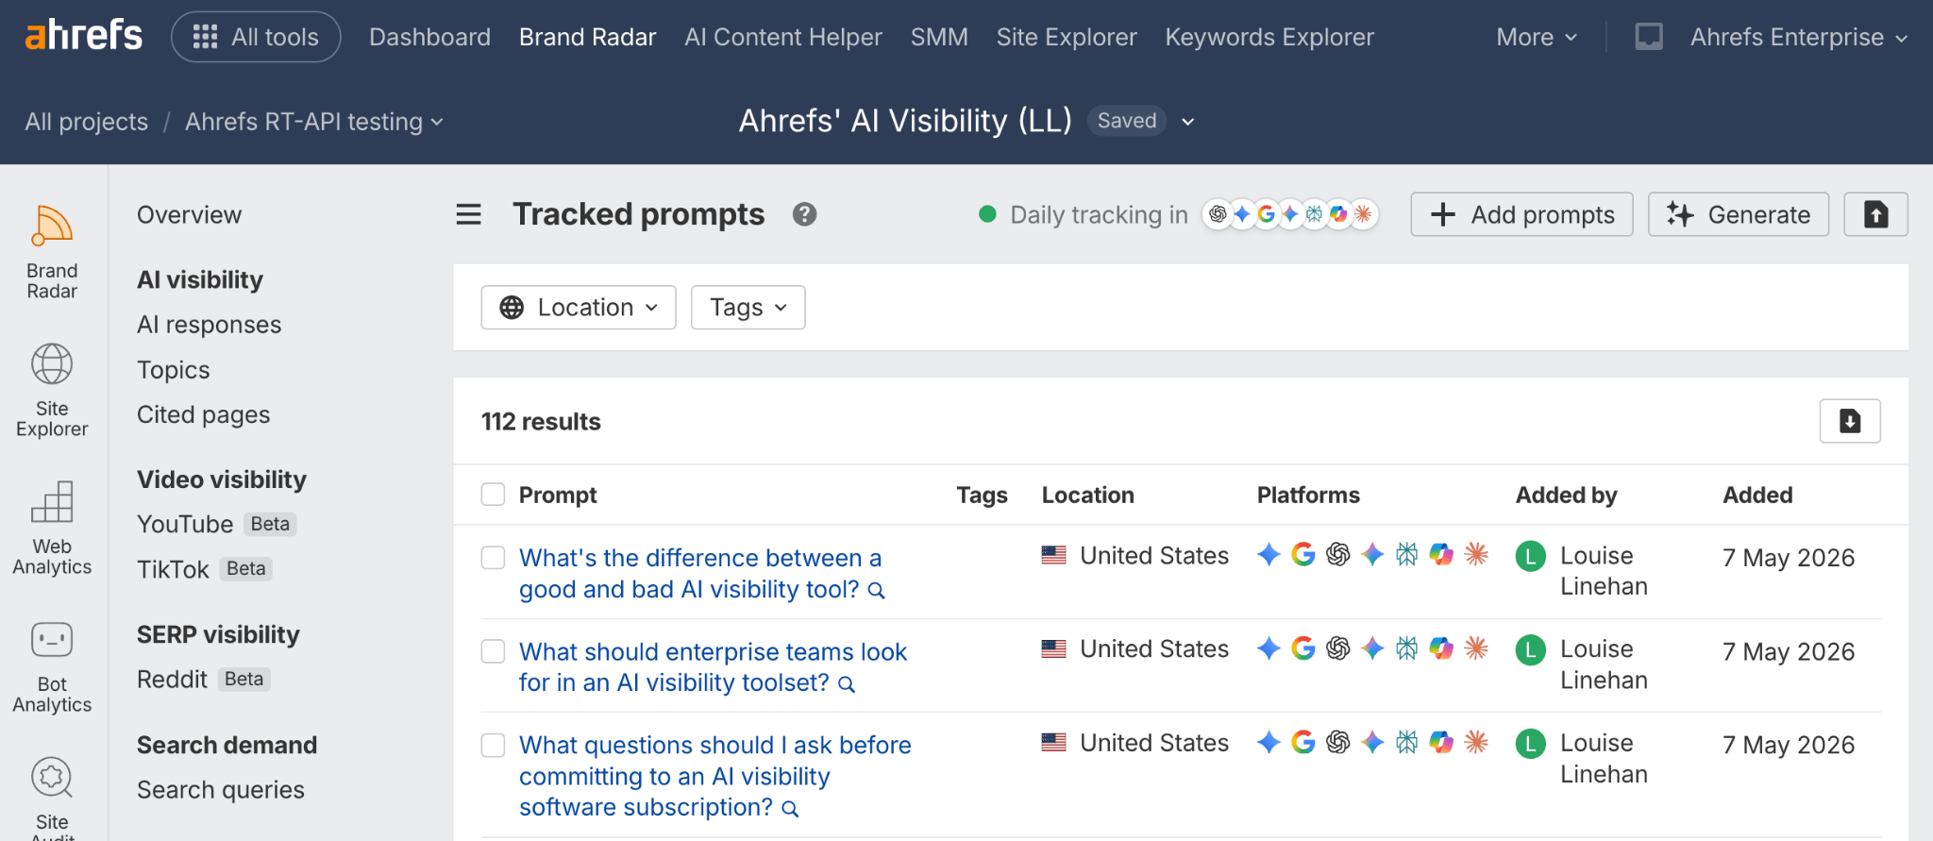This screenshot has width=1933, height=841.
Task: Open the Site Audit sidebar icon
Action: tap(52, 798)
